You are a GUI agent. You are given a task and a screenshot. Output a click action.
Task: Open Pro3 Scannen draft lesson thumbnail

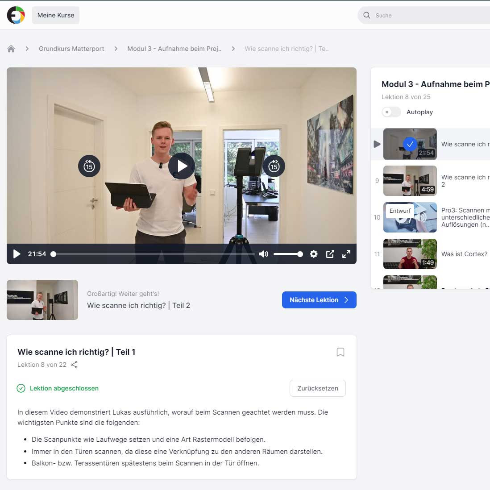tap(410, 217)
